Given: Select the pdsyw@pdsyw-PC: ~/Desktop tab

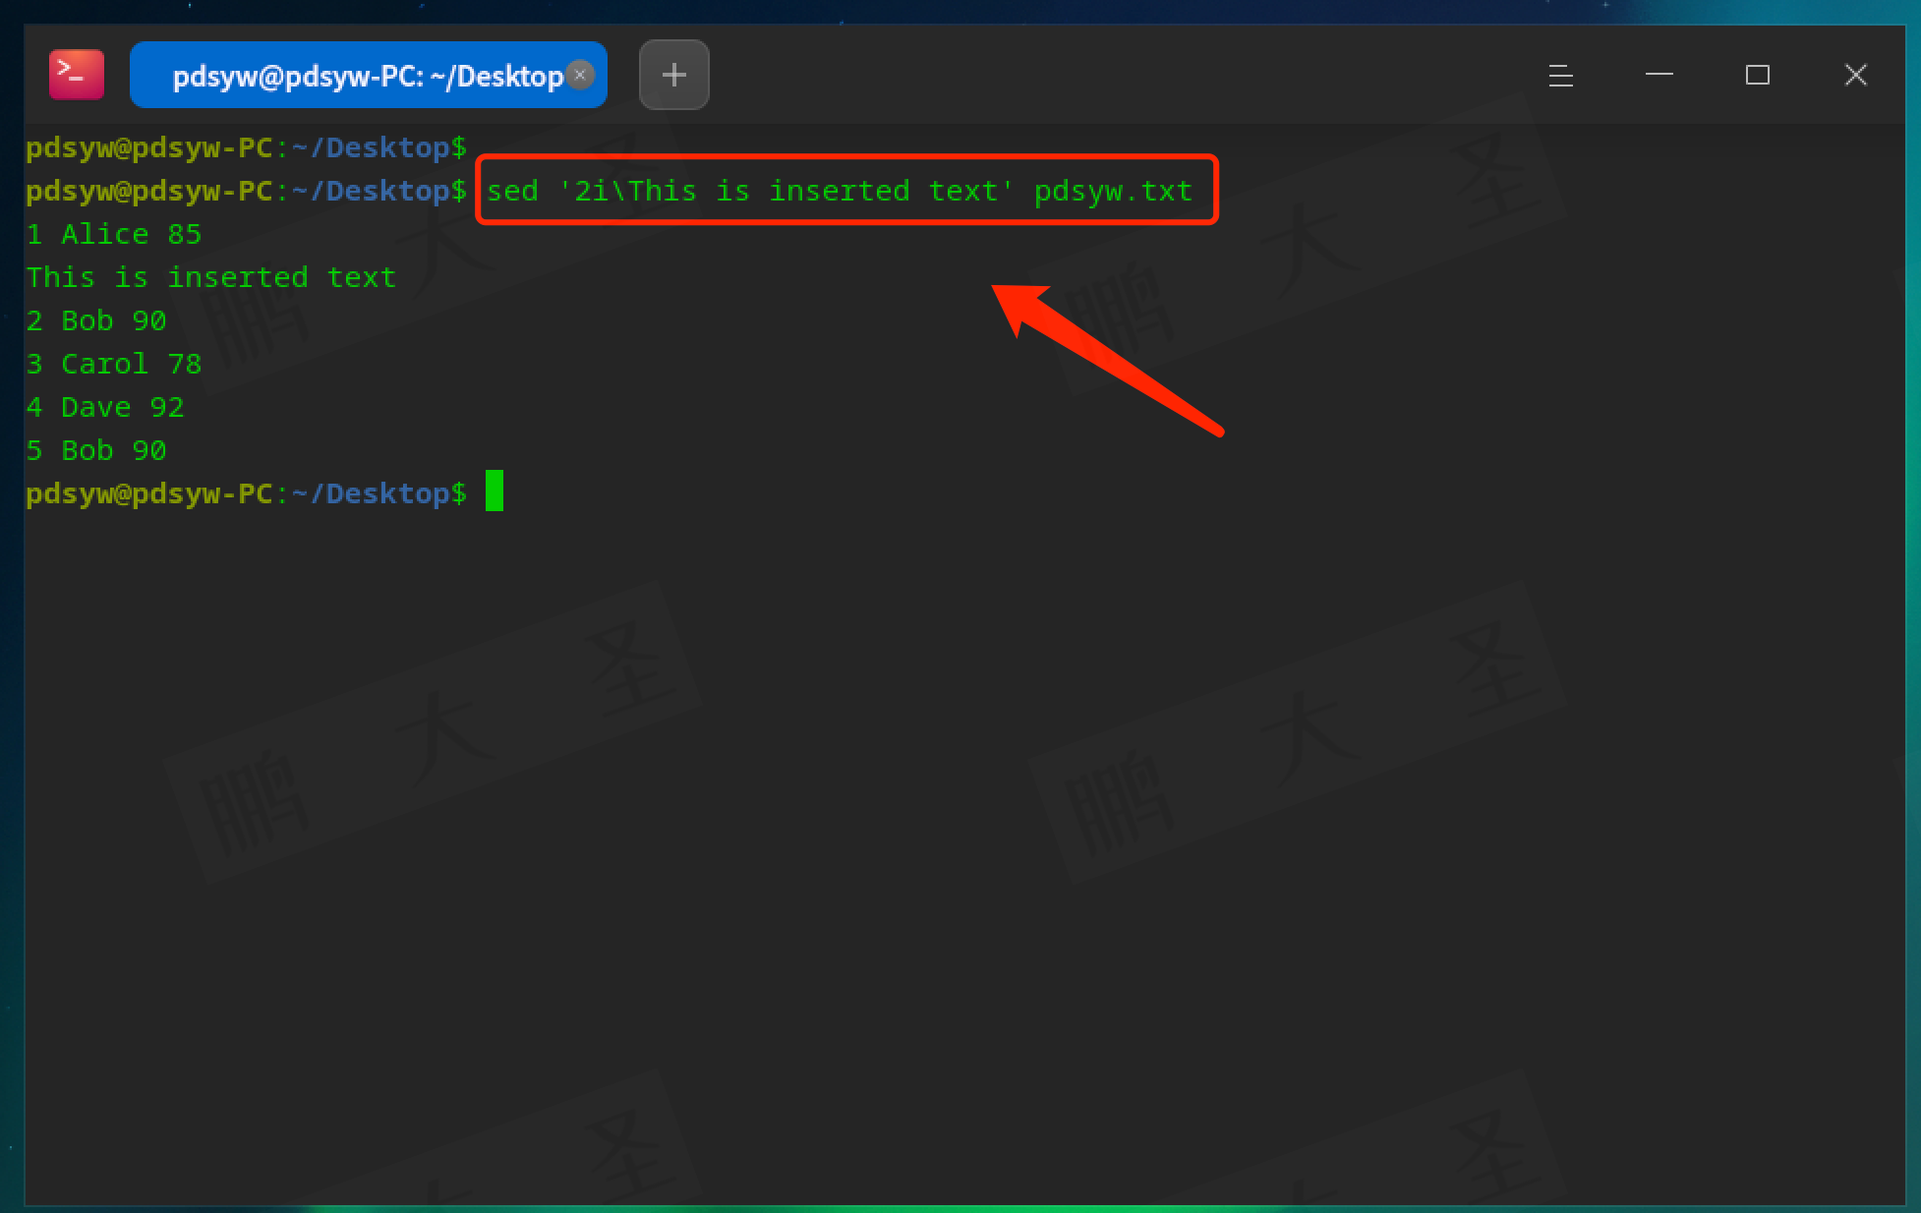Looking at the screenshot, I should pos(366,76).
